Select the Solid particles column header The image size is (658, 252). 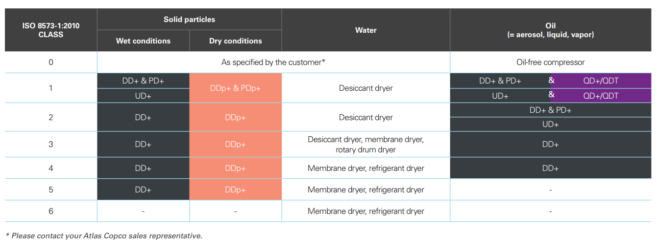189,20
